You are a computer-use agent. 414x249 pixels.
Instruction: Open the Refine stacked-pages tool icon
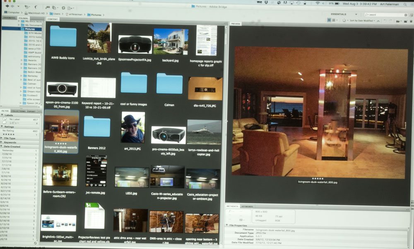pos(54,7)
